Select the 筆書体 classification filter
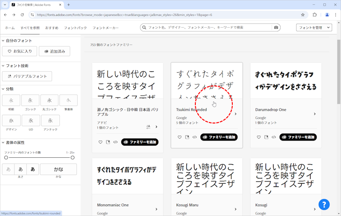The width and height of the screenshot is (341, 216). coord(68,100)
